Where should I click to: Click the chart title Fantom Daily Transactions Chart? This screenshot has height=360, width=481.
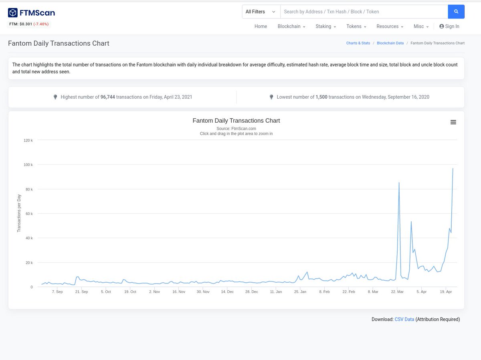click(236, 121)
